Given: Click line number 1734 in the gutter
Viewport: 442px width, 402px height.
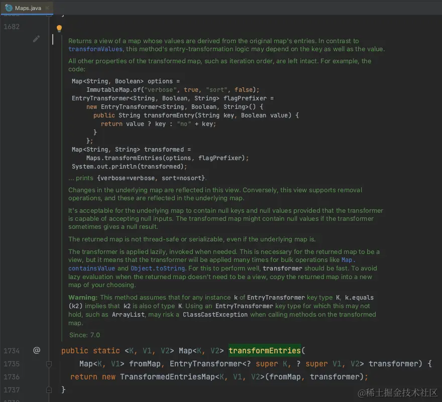Looking at the screenshot, I should pyautogui.click(x=12, y=351).
